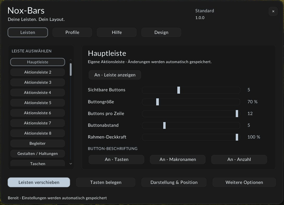
Task: Click the 'Standard' profile name text
Action: (x=204, y=11)
